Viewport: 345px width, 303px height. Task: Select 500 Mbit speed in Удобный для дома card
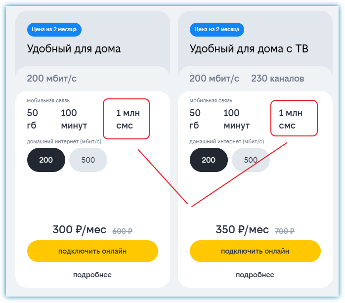[88, 160]
